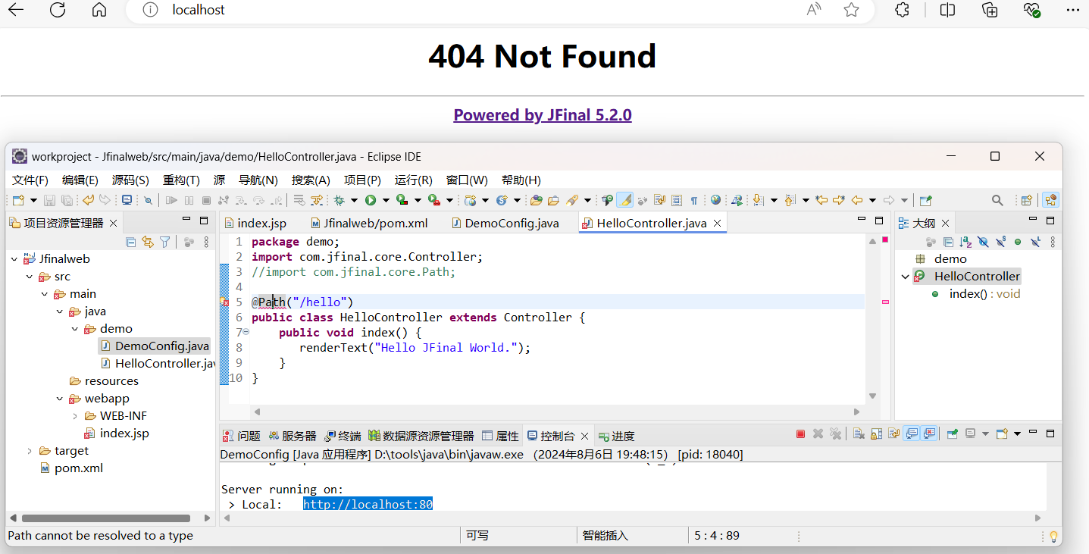Click the green Run button in toolbar
The height and width of the screenshot is (554, 1089).
370,200
